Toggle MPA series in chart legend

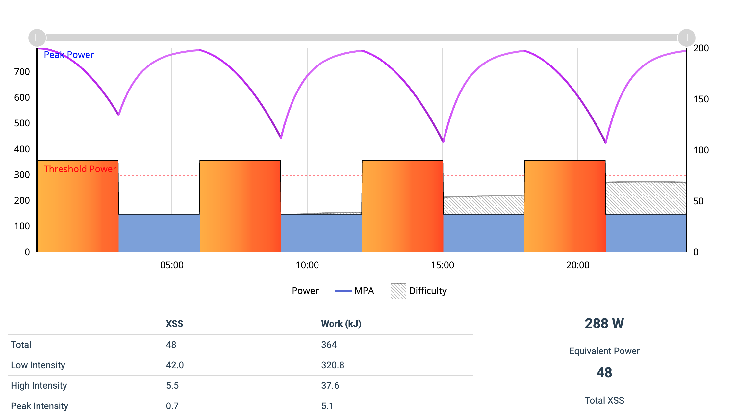[364, 291]
